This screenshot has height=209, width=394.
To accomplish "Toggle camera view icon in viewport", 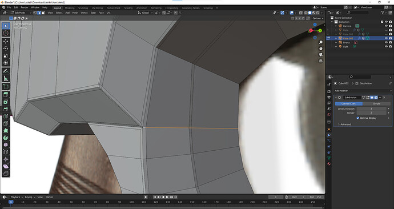I will (321, 55).
